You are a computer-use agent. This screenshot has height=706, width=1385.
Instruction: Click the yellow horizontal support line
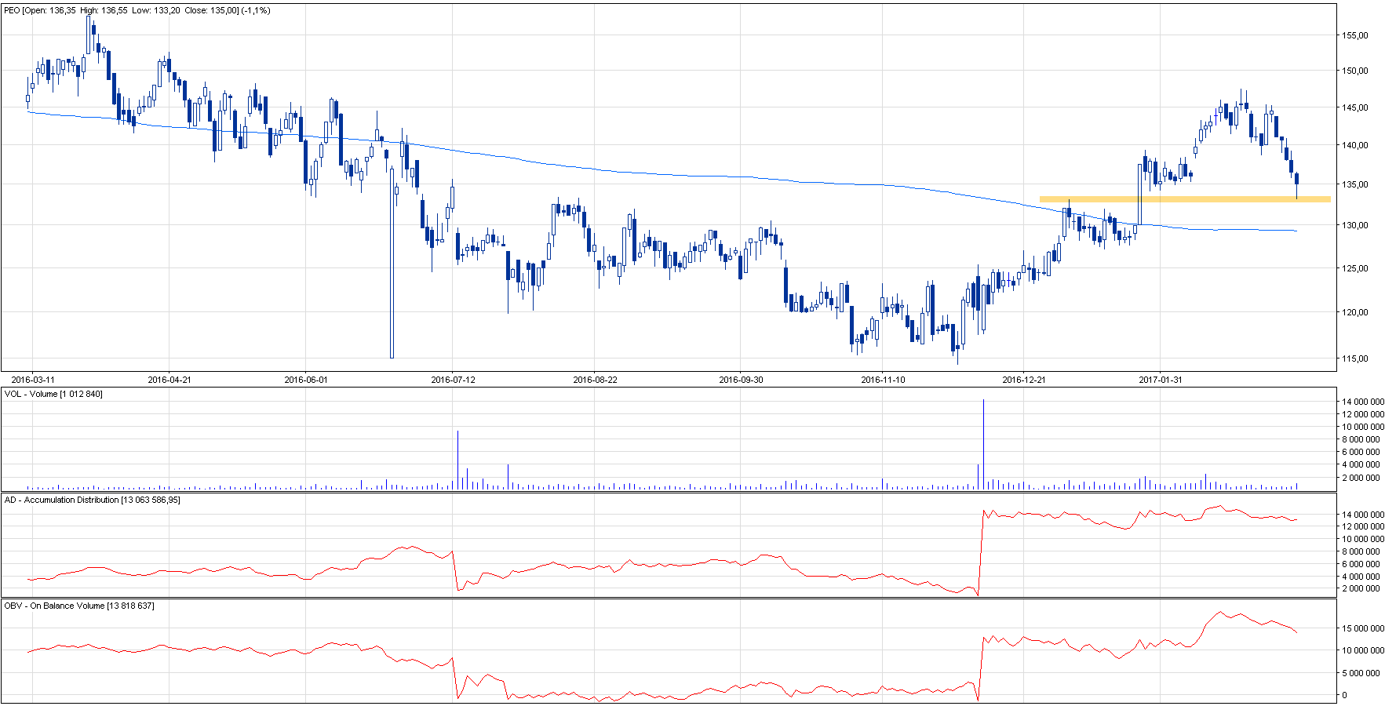(1184, 199)
